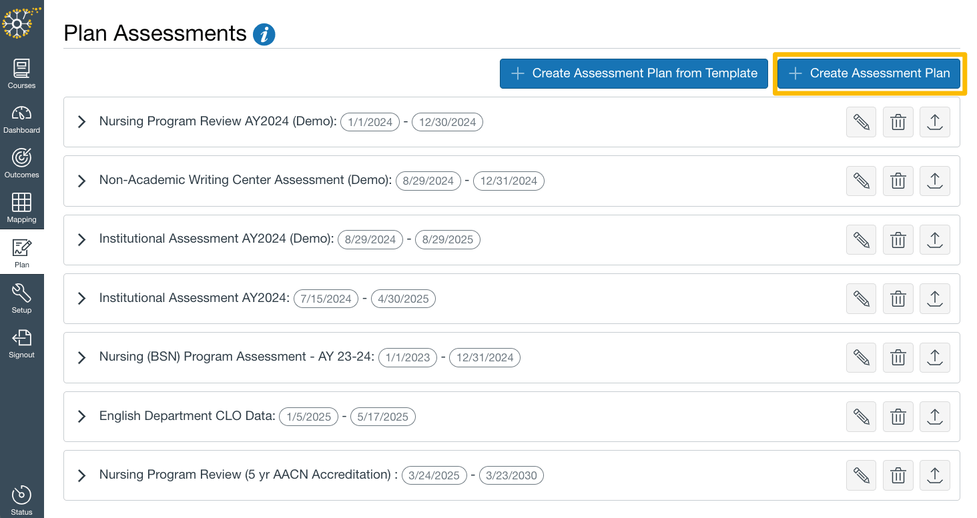Image resolution: width=977 pixels, height=518 pixels.
Task: Delete the Non-Academic Writing Center Assessment
Action: 898,181
